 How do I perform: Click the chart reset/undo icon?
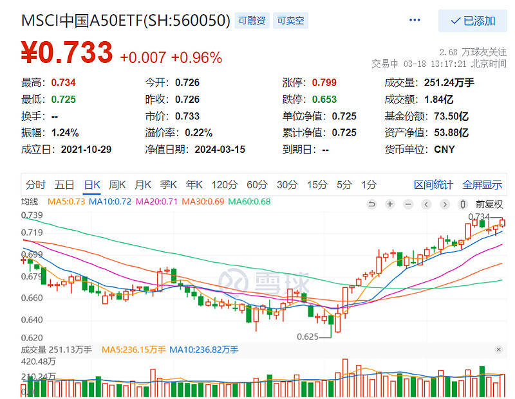pos(372,204)
